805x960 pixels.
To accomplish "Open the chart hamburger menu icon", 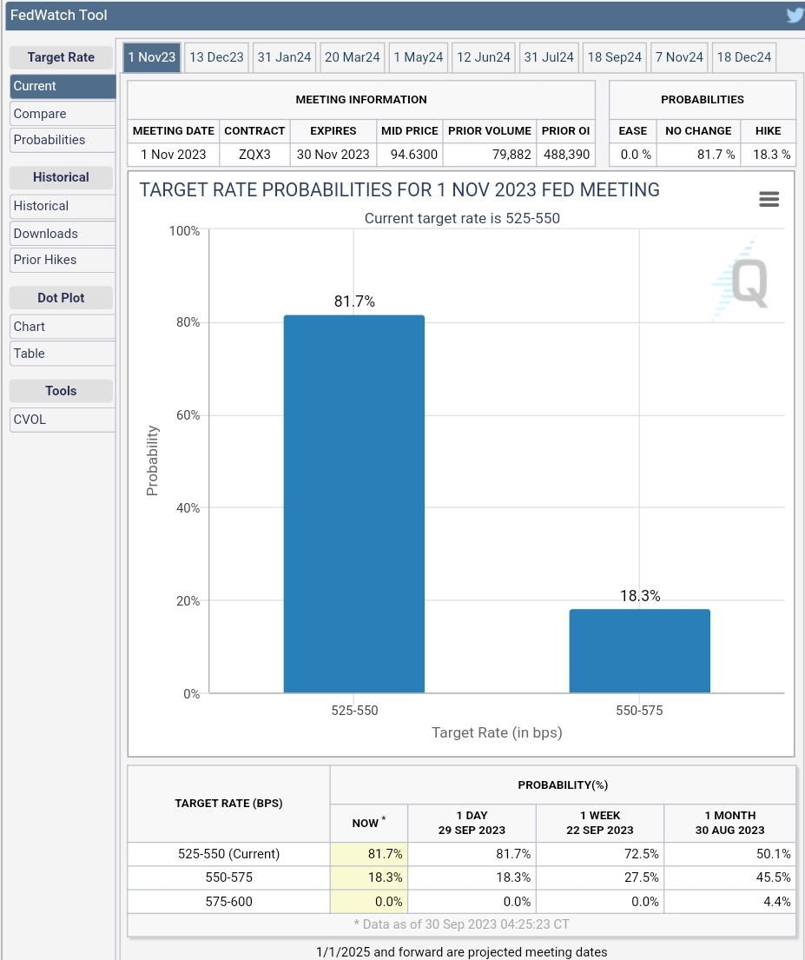I will [769, 199].
